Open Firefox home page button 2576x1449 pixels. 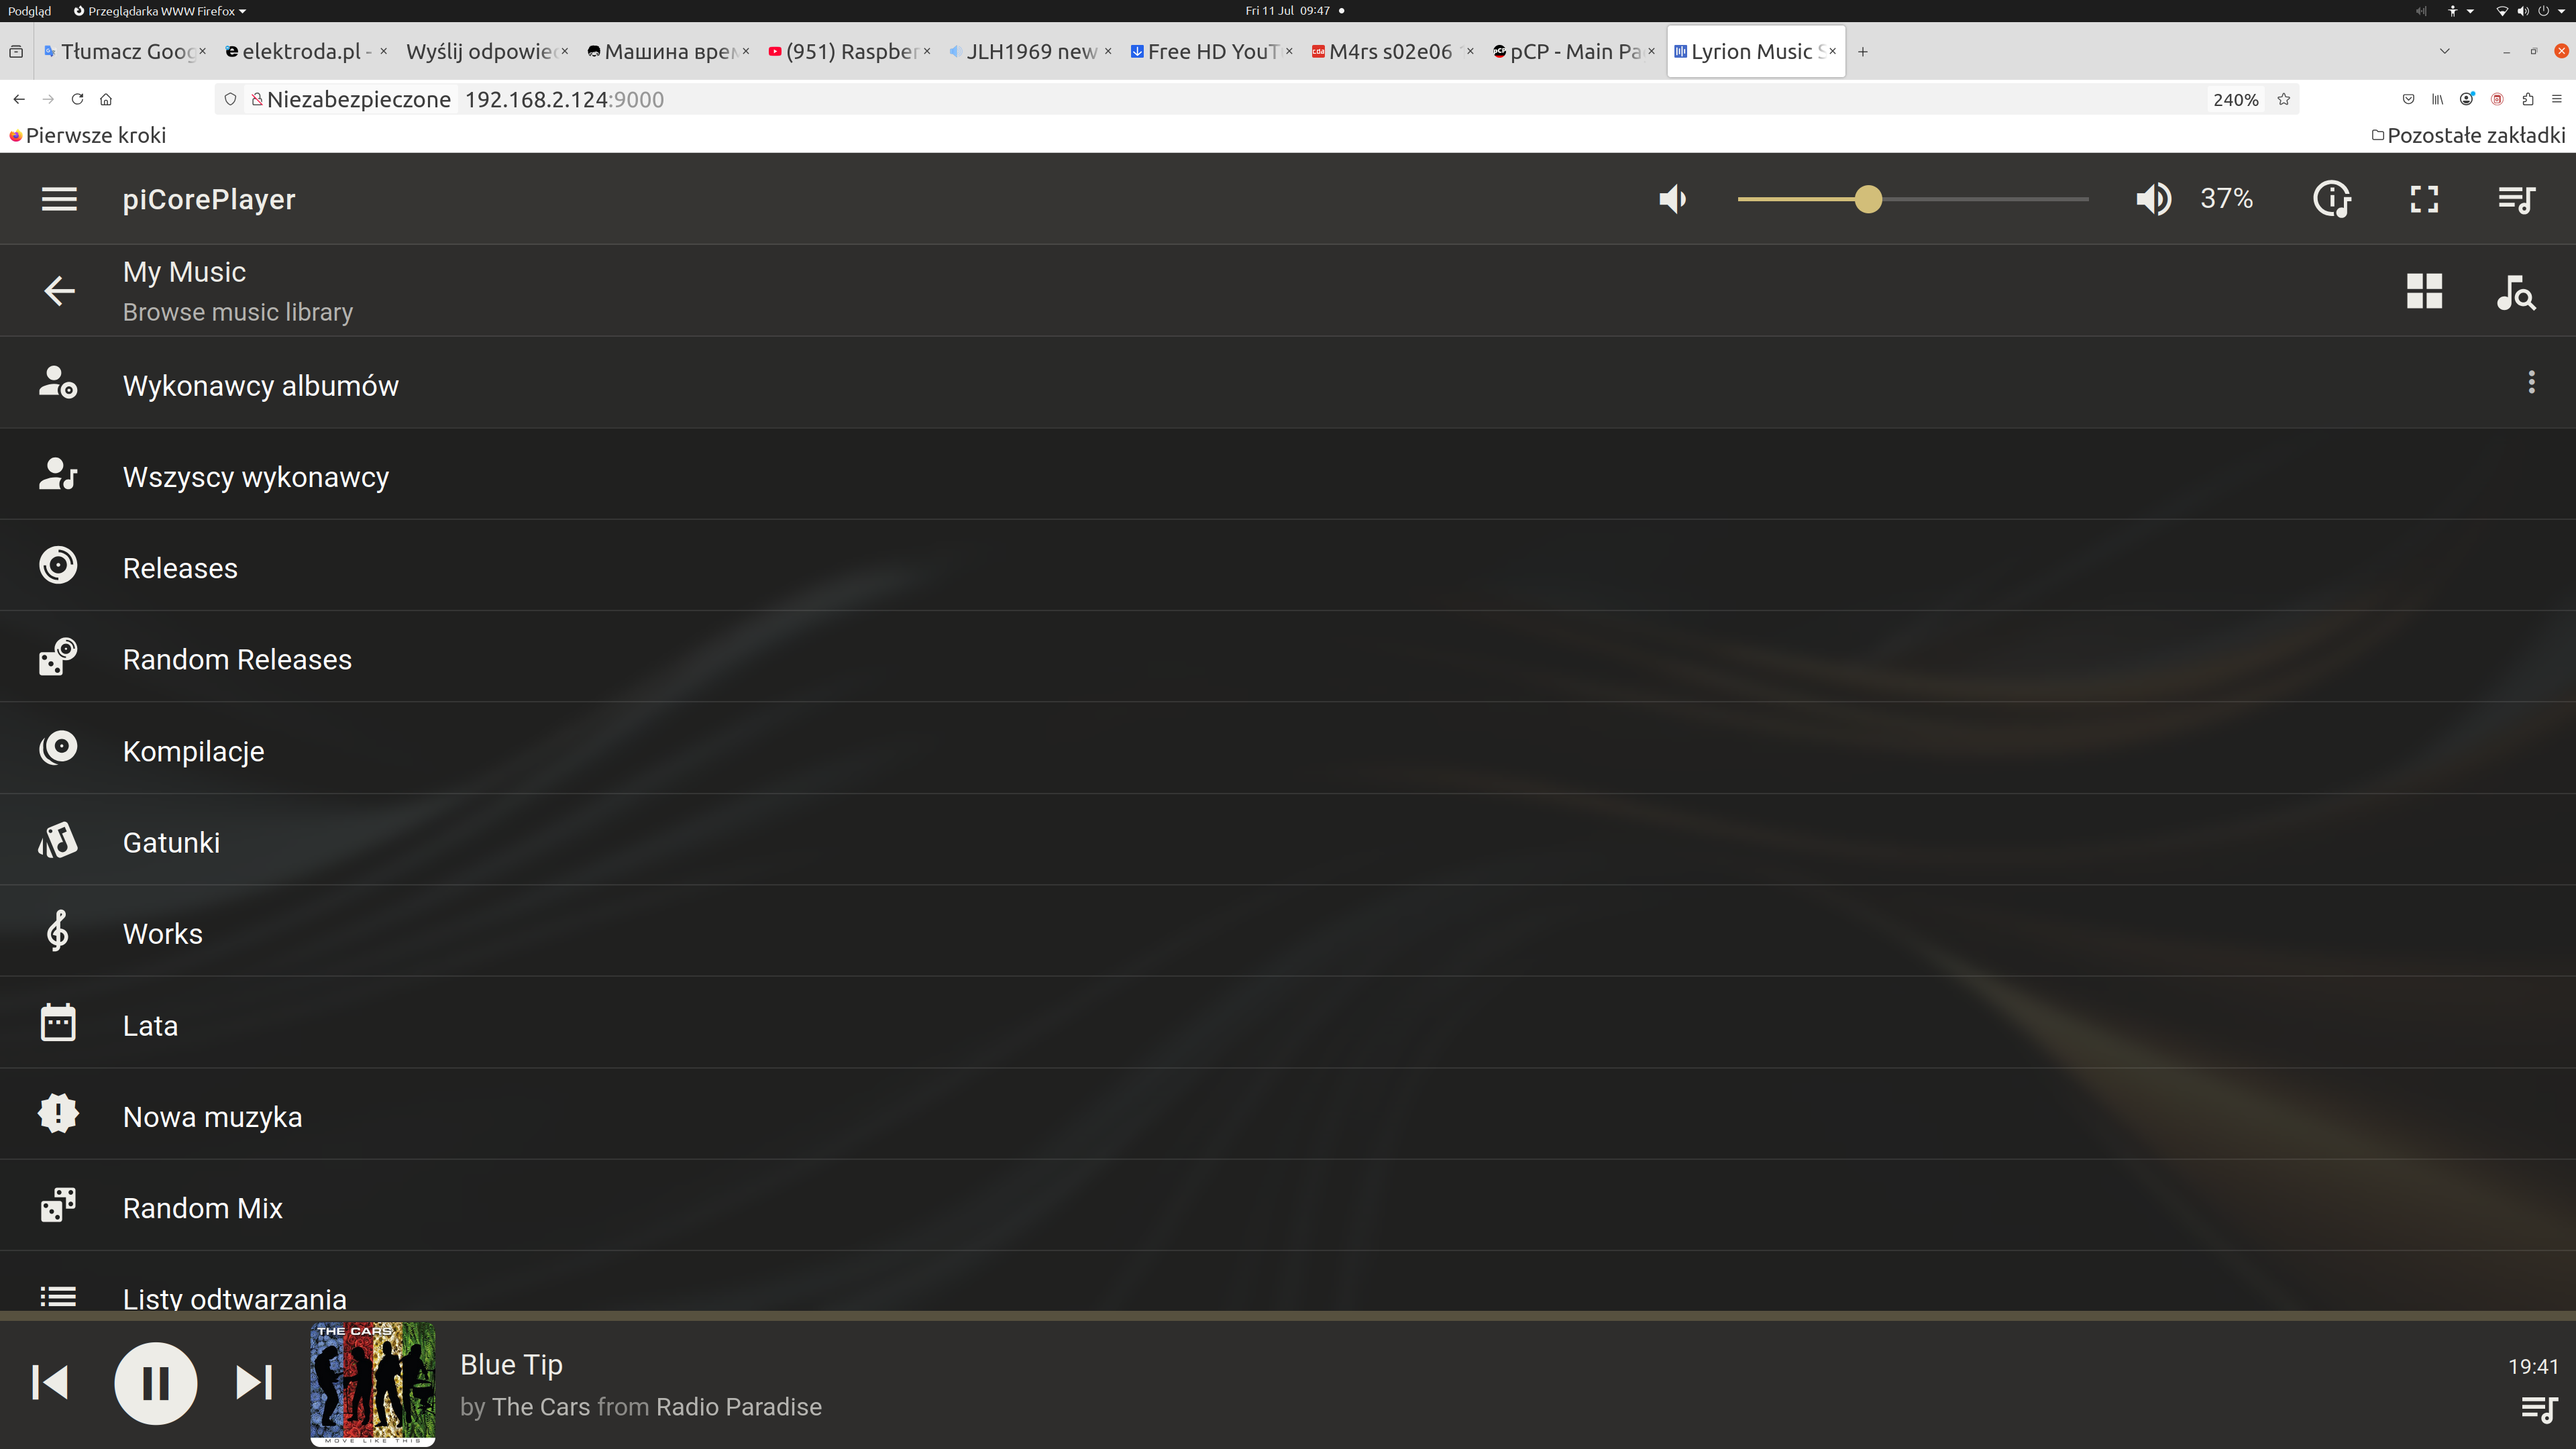click(106, 99)
